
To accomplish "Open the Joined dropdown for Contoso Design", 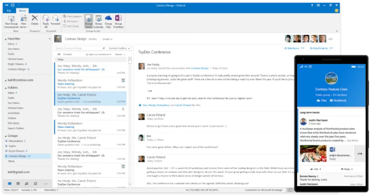I will point(107,39).
